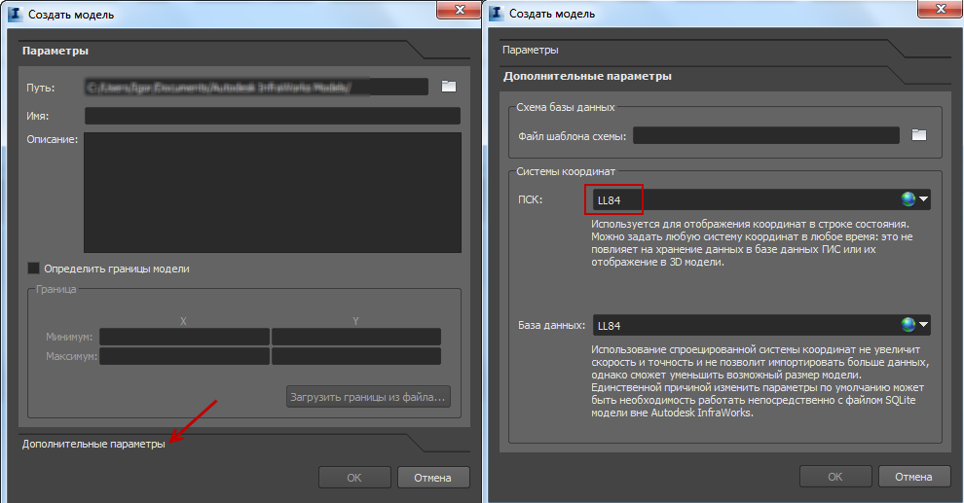This screenshot has height=503, width=964.
Task: Open coordinate system globe for База данных
Action: point(908,324)
